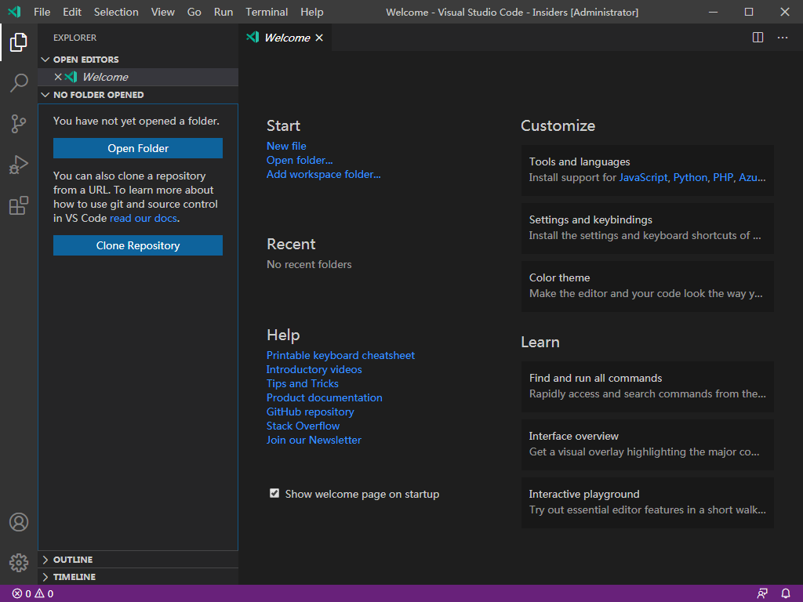The image size is (803, 602).
Task: Open the Search view icon
Action: [x=19, y=82]
